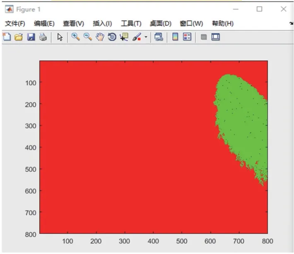
Task: Open the 插入(I) menu
Action: click(x=102, y=24)
